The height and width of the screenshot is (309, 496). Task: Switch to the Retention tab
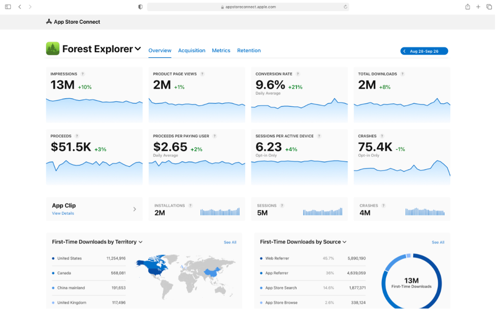[x=249, y=51]
